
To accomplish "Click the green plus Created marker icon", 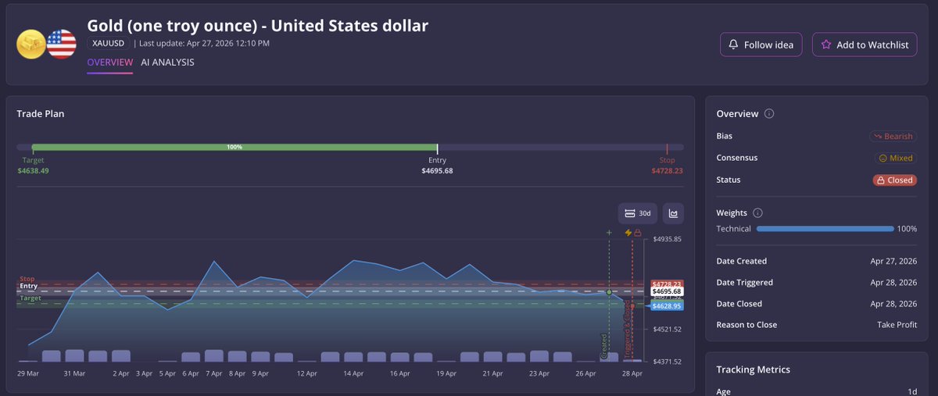I will pos(609,232).
